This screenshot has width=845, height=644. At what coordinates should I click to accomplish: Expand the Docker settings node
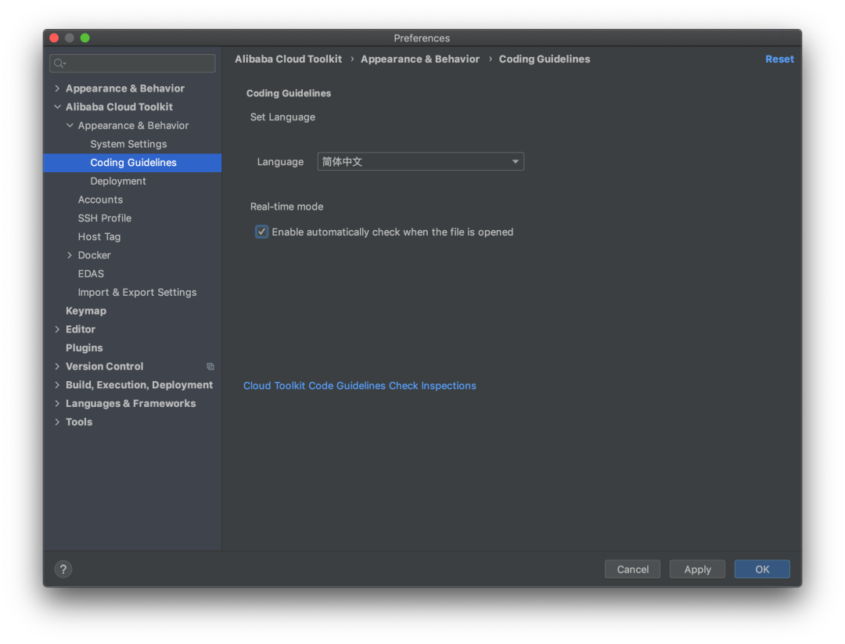(x=70, y=255)
